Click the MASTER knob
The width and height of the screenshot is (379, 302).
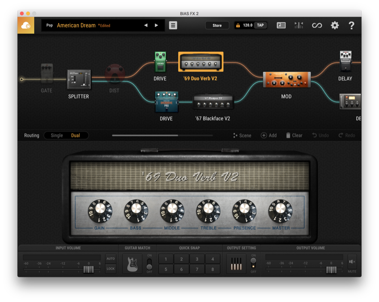tap(280, 211)
